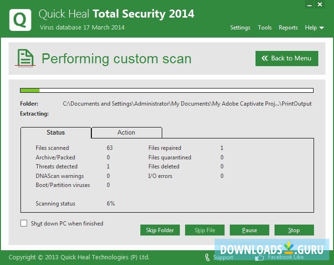
Task: Click the DNAScan warnings label
Action: coord(59,176)
